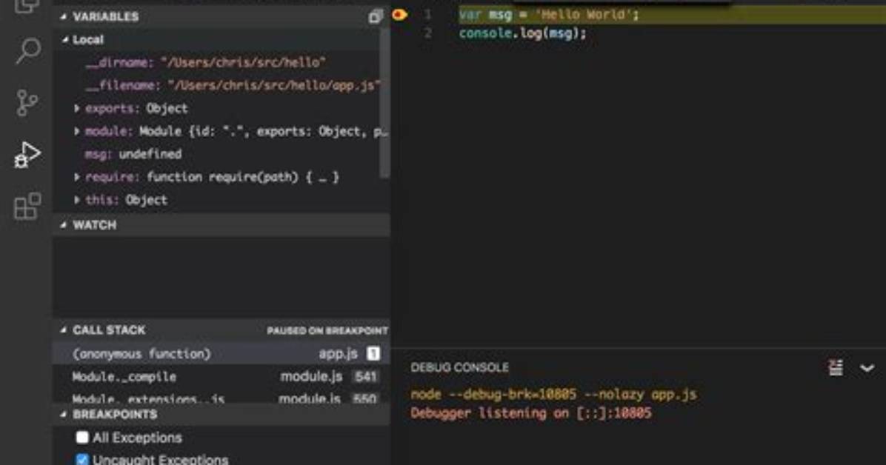Click line 2 console.log(msg) code
The image size is (886, 465).
pos(523,33)
